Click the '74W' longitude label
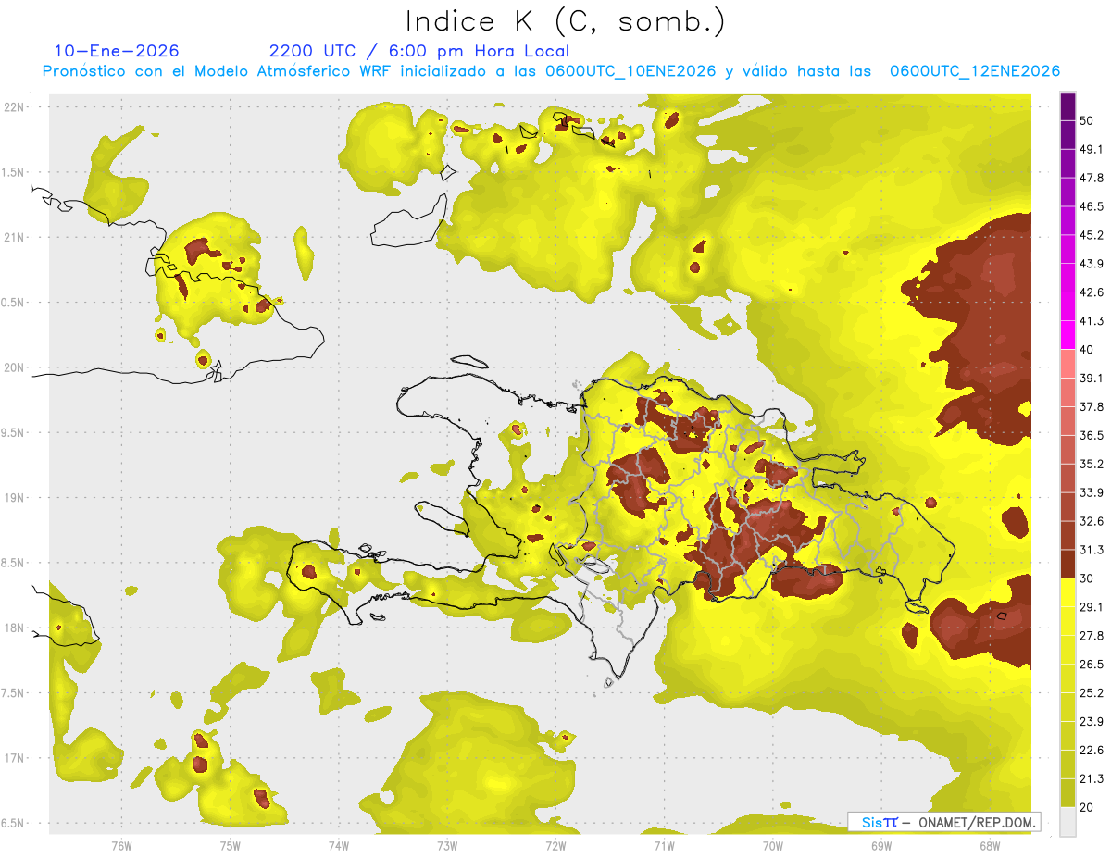This screenshot has width=1111, height=858. click(x=339, y=845)
